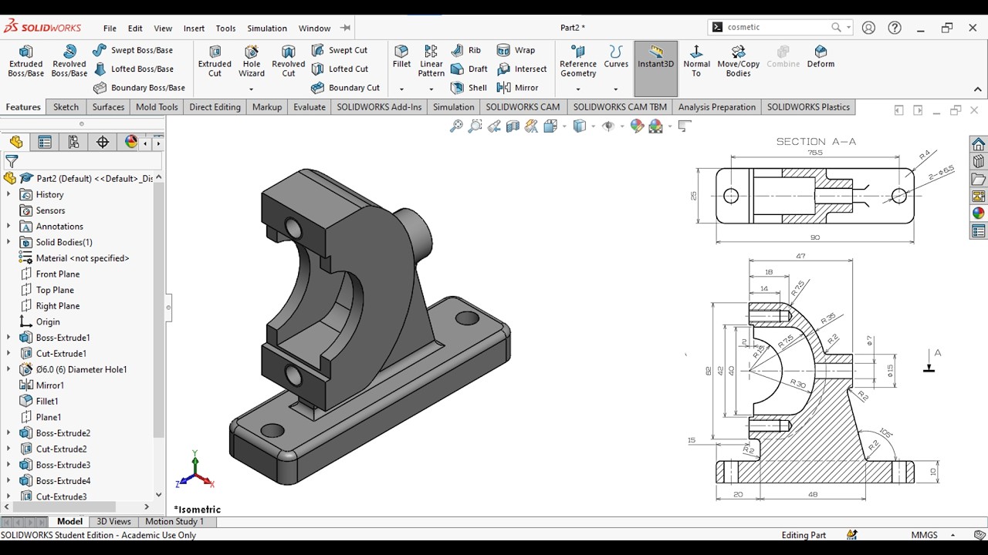The width and height of the screenshot is (988, 555).
Task: Open the Reference Geometry dropdown arrow
Action: tap(578, 89)
